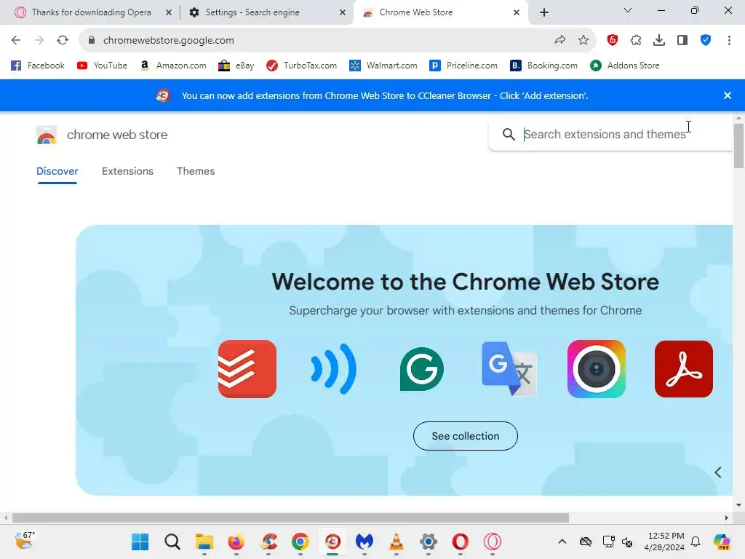Image resolution: width=745 pixels, height=559 pixels.
Task: Launch VLC media player from the taskbar
Action: pos(397,542)
